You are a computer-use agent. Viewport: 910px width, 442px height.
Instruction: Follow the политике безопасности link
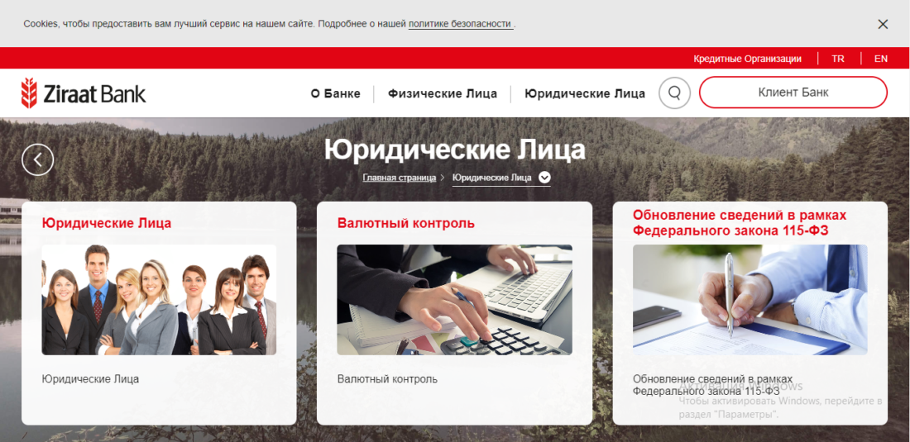coord(460,24)
